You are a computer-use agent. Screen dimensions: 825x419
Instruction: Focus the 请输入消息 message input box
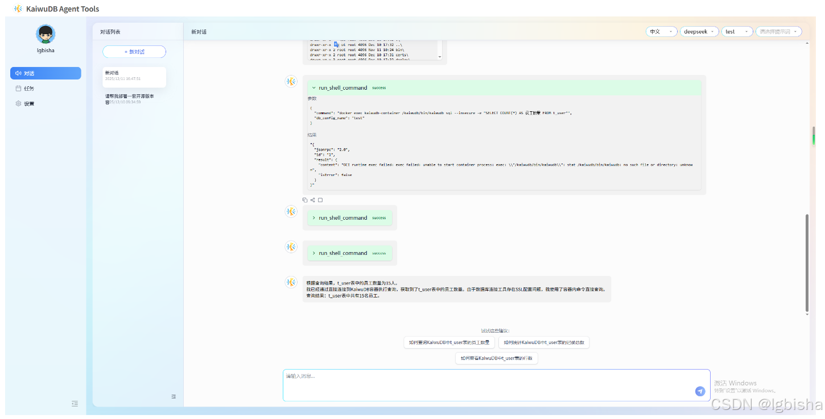(x=496, y=385)
